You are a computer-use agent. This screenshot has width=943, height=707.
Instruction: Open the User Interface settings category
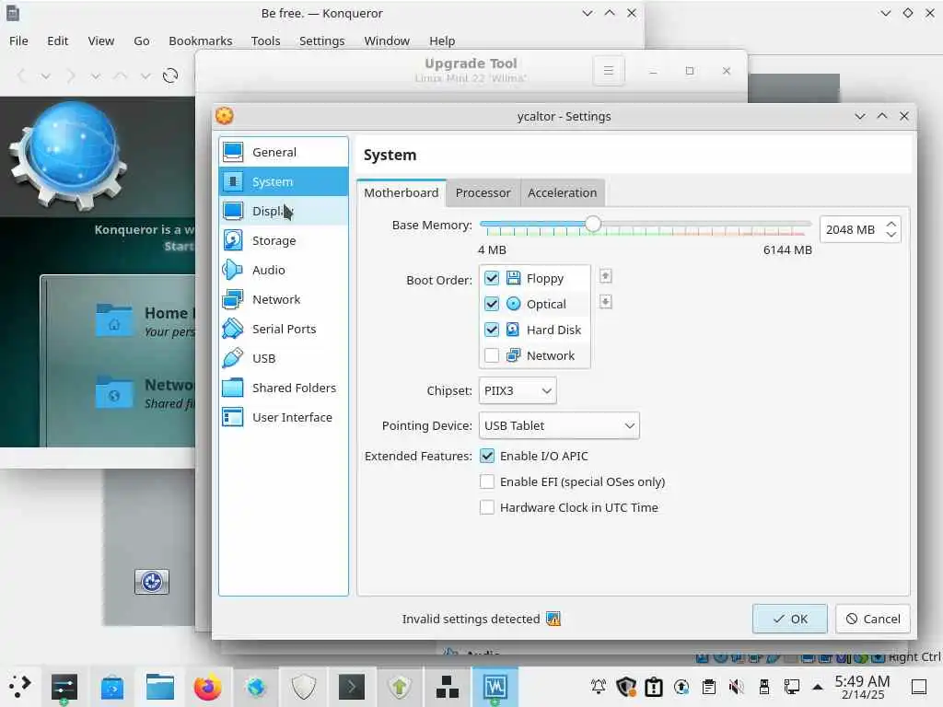(x=284, y=417)
